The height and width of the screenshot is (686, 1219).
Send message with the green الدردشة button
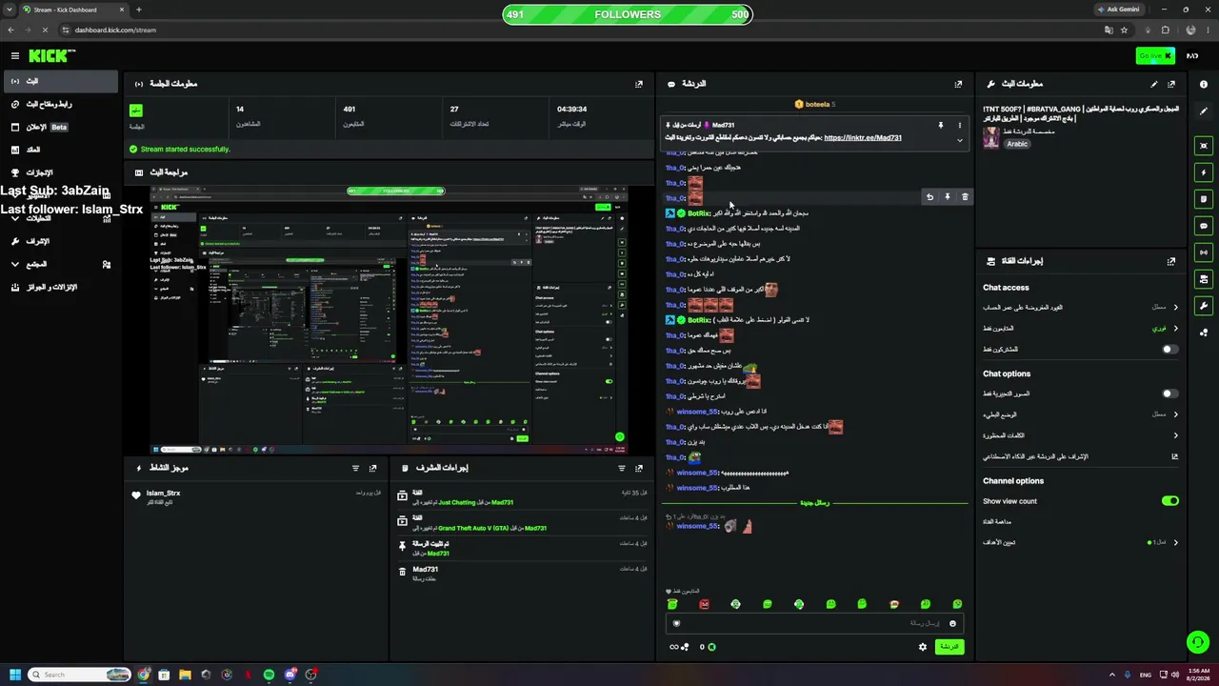coord(949,647)
